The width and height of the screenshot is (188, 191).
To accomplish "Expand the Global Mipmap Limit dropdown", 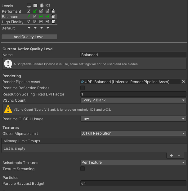I will tap(133, 133).
